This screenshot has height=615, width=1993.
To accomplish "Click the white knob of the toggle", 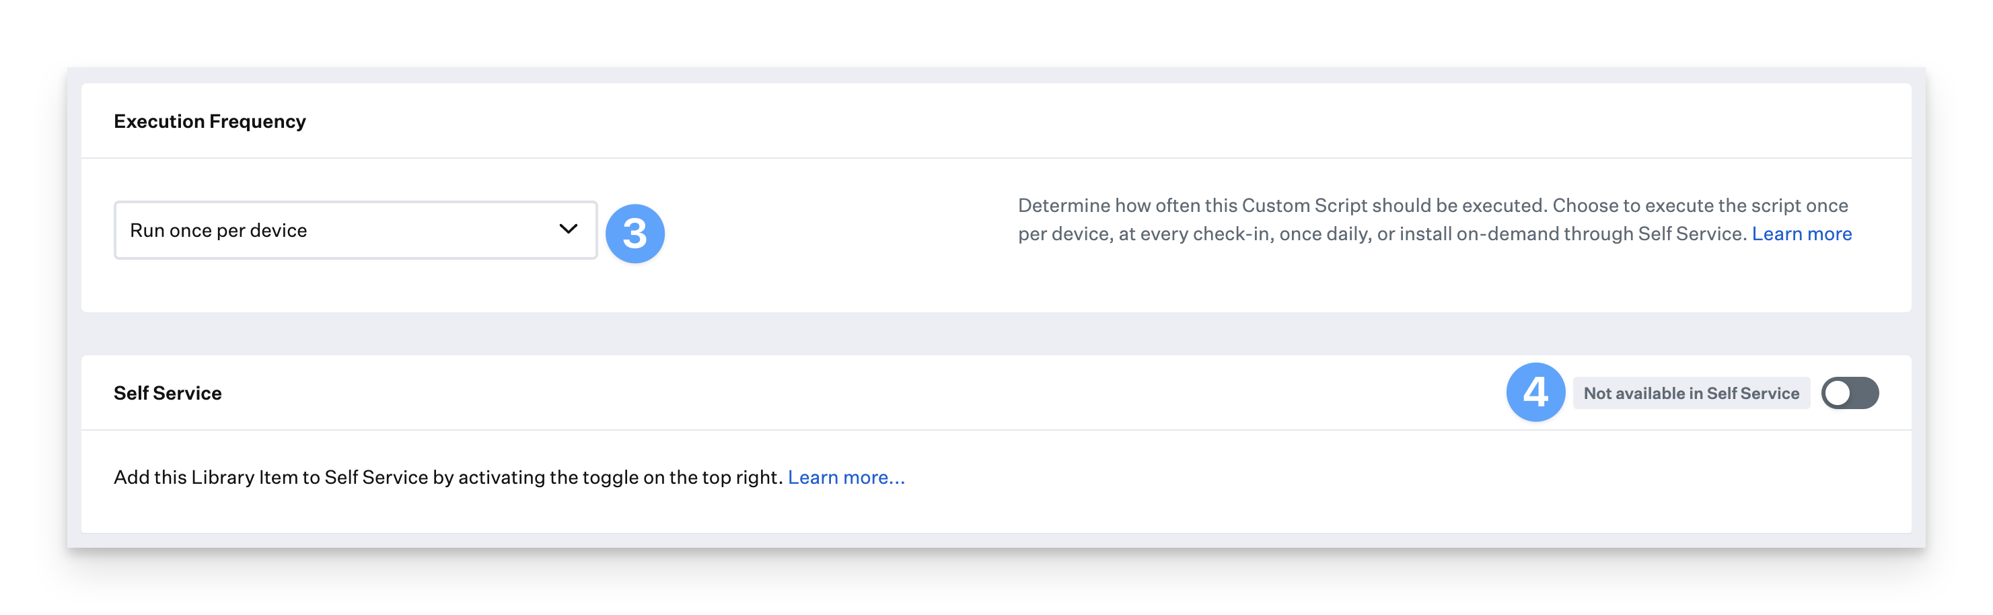I will coord(1837,393).
